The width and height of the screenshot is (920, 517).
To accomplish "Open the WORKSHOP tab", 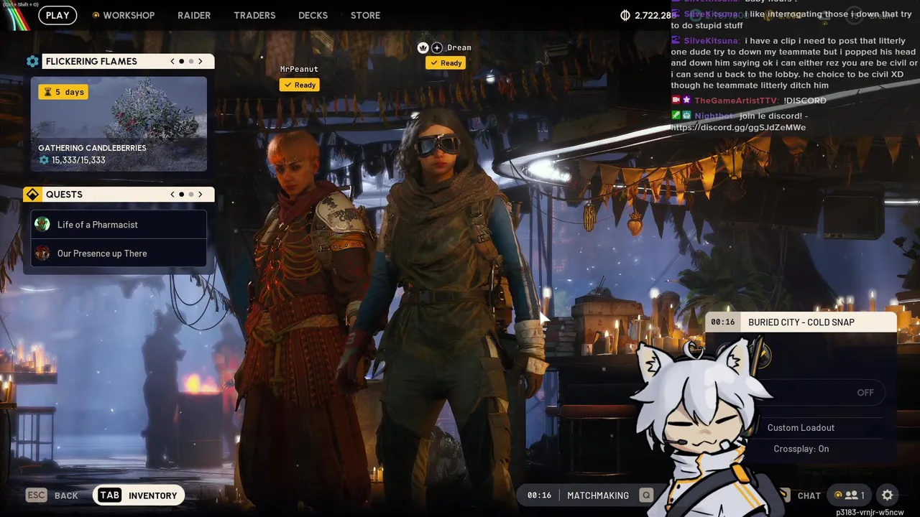I will [129, 15].
